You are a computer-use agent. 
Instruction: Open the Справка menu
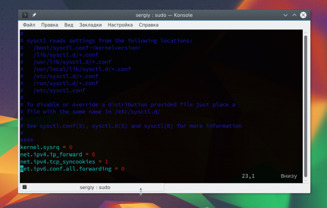click(x=148, y=25)
